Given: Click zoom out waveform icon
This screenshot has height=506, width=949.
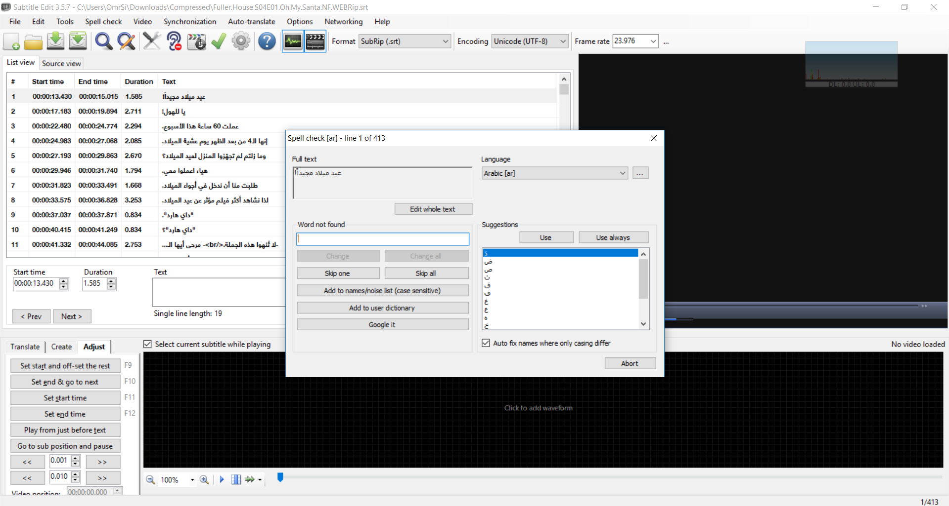Looking at the screenshot, I should pyautogui.click(x=150, y=479).
